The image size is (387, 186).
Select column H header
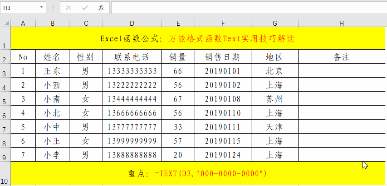[342, 23]
